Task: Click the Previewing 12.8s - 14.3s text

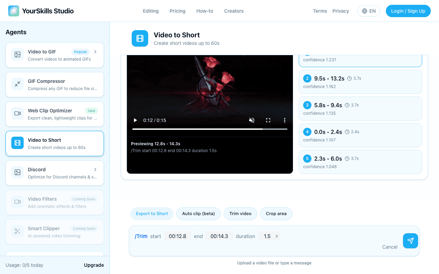Action: (156, 144)
